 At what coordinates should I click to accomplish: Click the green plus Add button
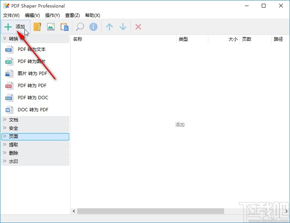click(x=16, y=27)
